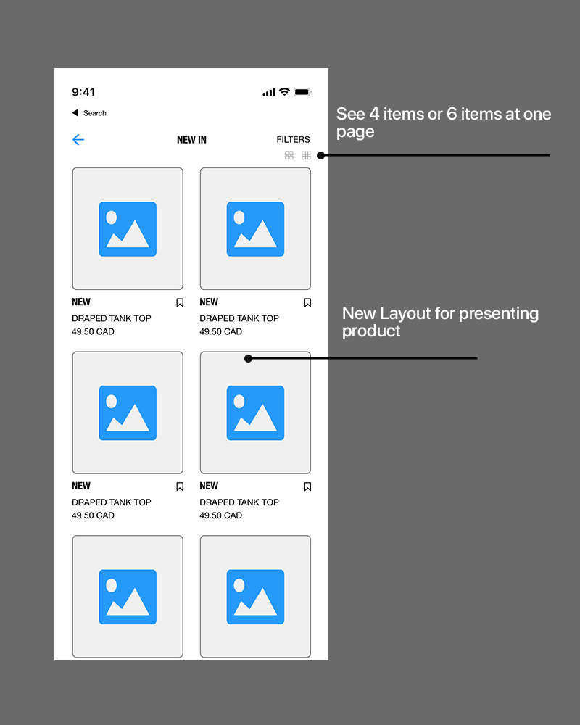
Task: Open the top-left product image
Action: click(128, 229)
